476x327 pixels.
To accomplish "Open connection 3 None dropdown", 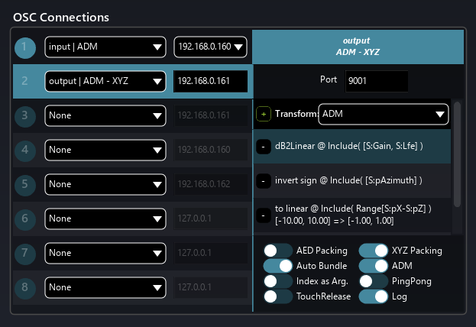I will pos(105,115).
